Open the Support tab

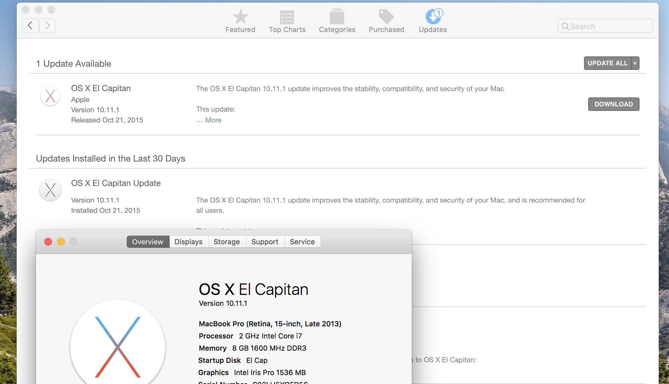click(x=265, y=242)
